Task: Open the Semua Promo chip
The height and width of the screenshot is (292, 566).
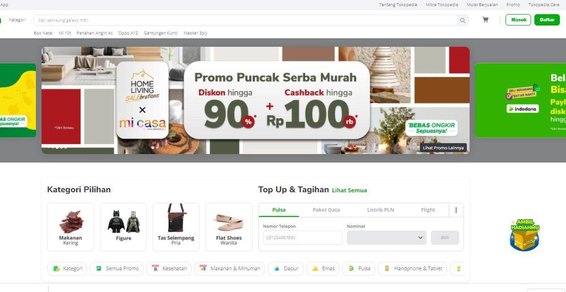Action: tap(117, 268)
